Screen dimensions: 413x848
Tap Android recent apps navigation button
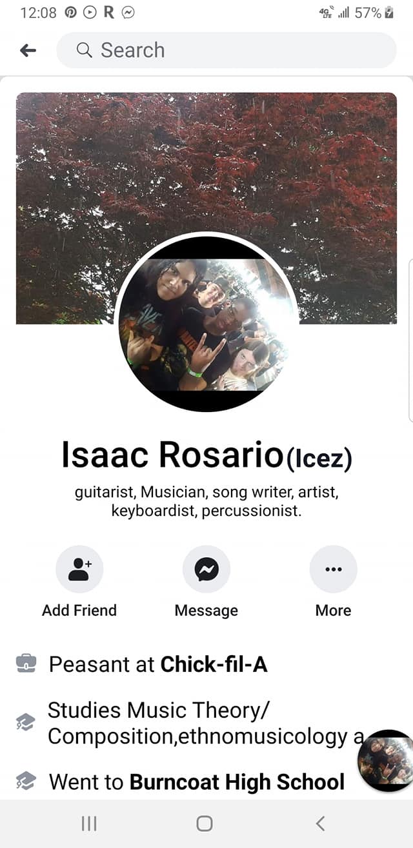[x=89, y=823]
